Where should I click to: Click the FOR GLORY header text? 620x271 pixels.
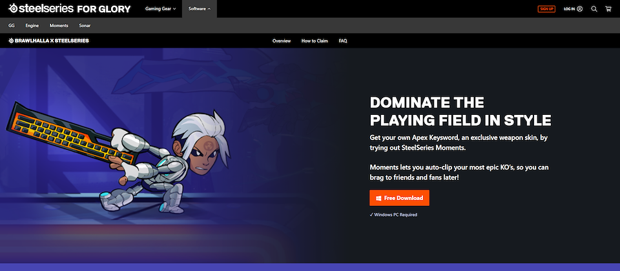[103, 9]
